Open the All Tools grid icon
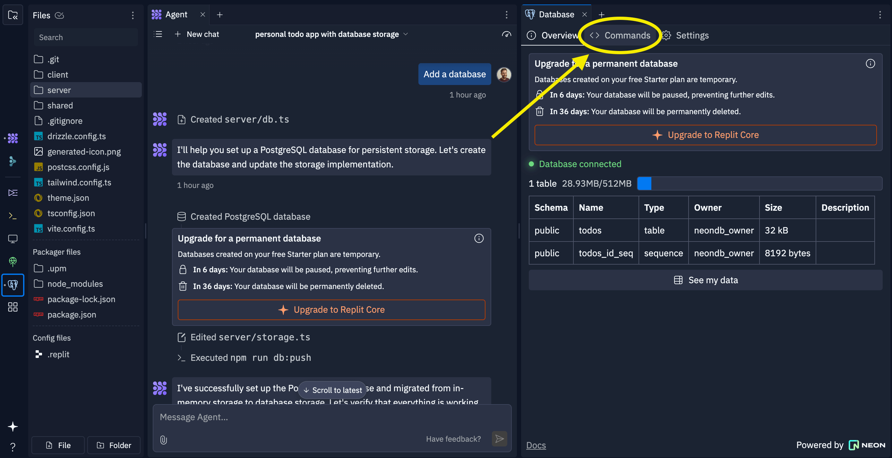892x458 pixels. coord(13,307)
